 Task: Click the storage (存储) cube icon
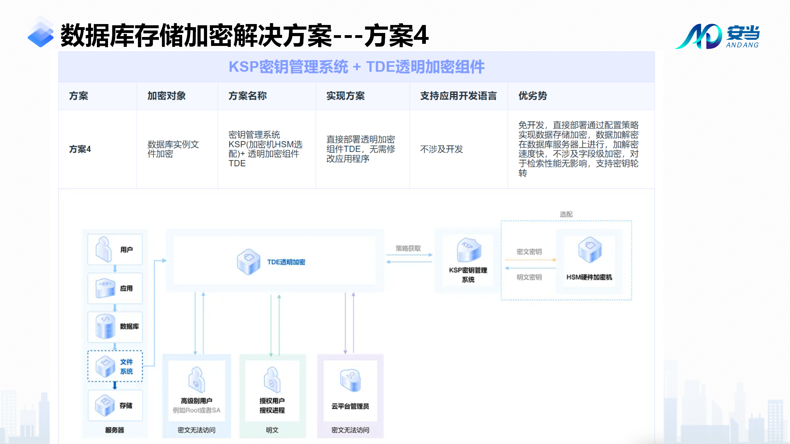click(105, 405)
